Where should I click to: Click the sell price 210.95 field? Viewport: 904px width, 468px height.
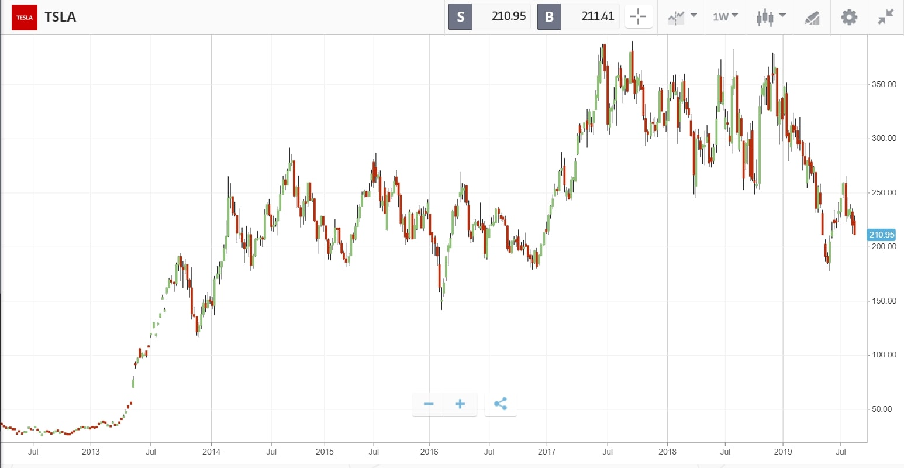[x=501, y=16]
